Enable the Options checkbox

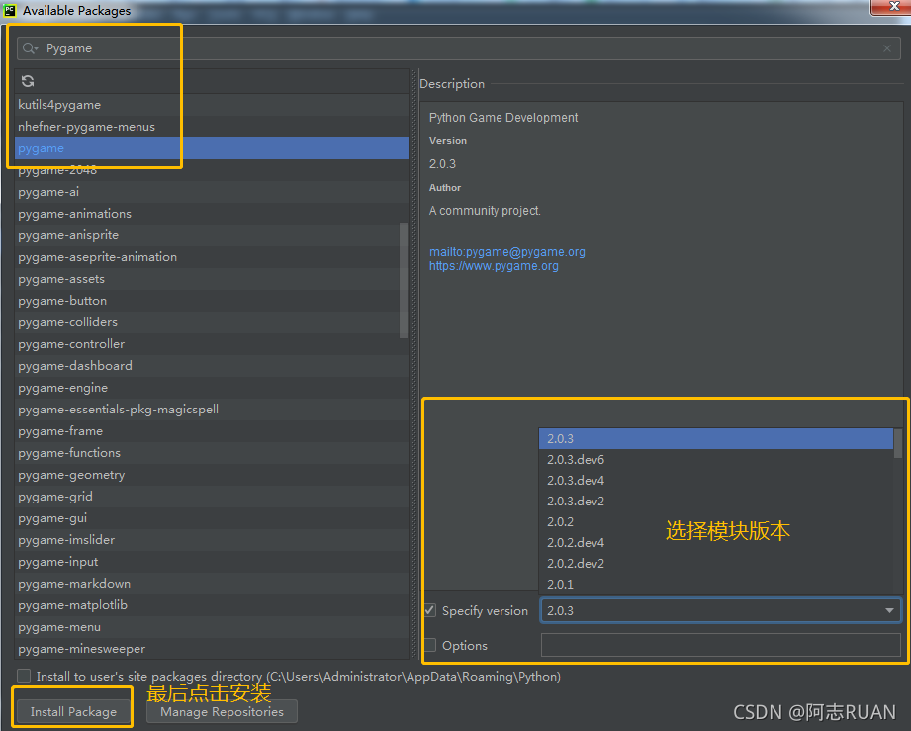click(430, 645)
